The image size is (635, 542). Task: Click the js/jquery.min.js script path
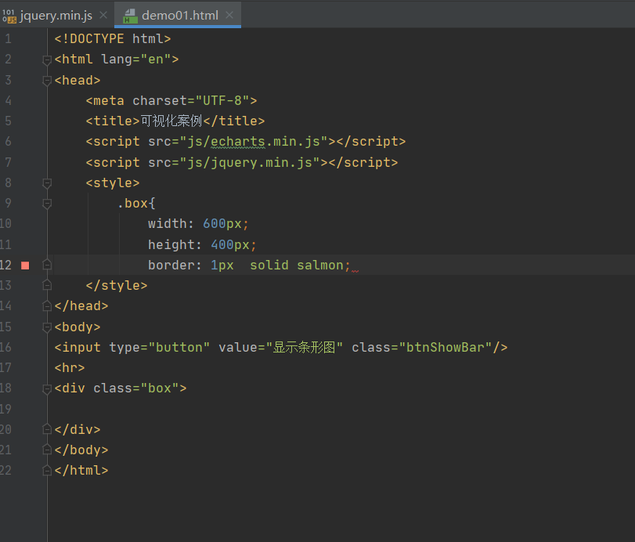tap(250, 162)
